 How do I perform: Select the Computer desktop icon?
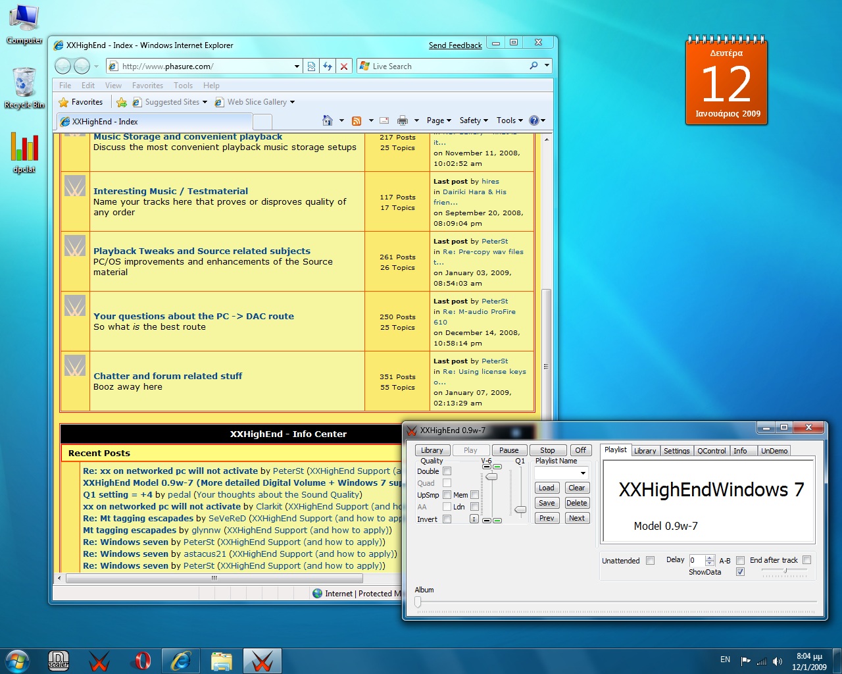click(25, 25)
